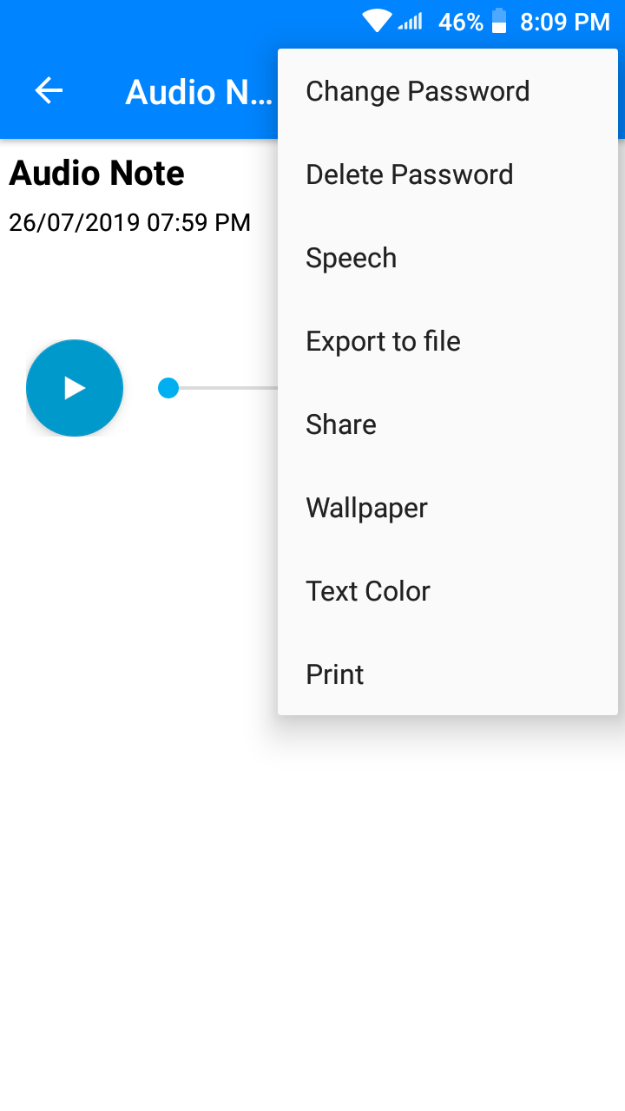Select Change Password from the menu
This screenshot has height=1111, width=625.
[x=448, y=91]
